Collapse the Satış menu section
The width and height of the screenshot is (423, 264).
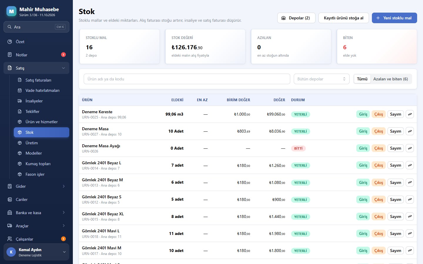[36, 68]
